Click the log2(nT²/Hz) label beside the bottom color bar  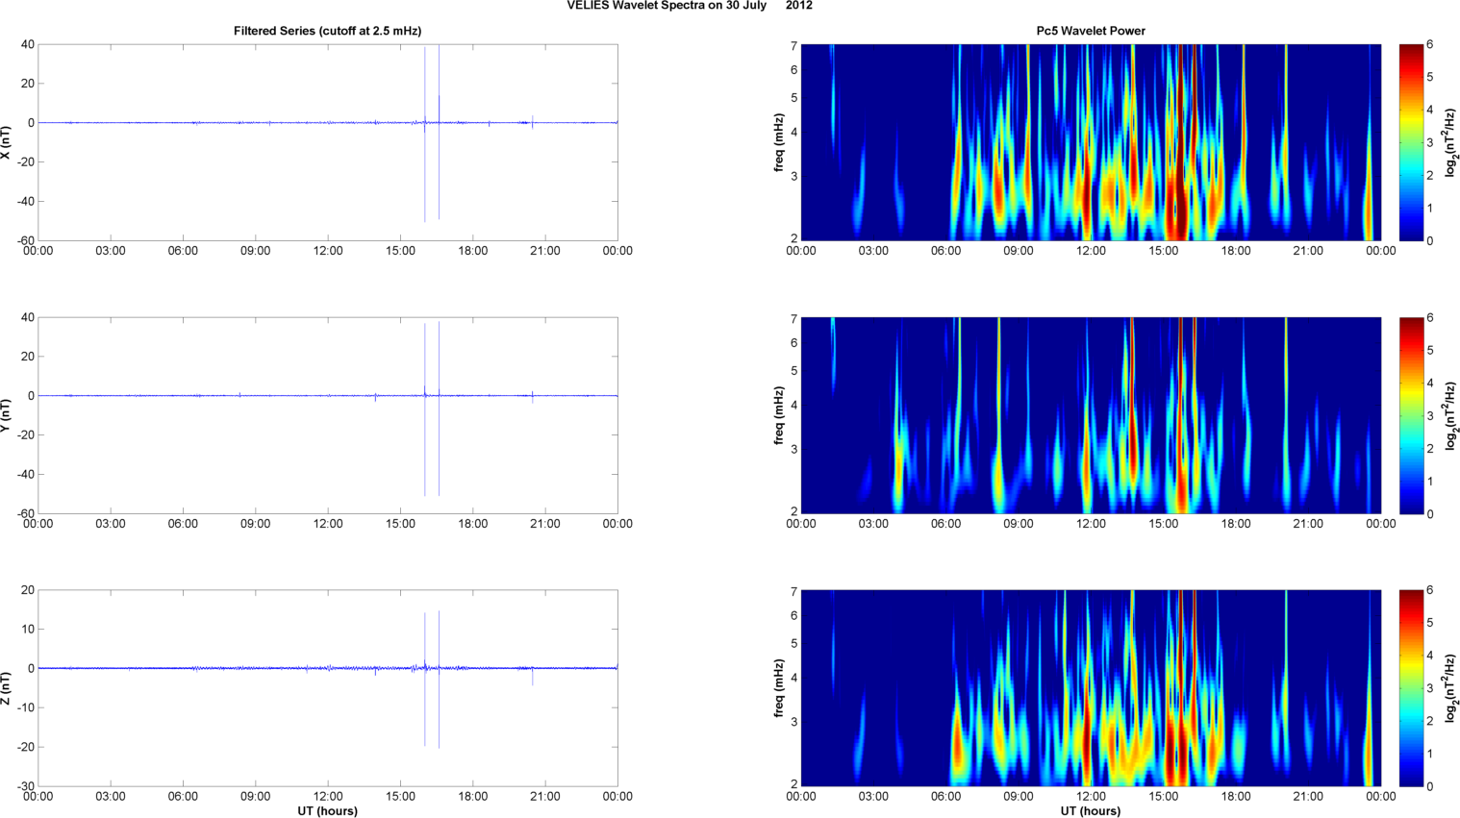[1452, 688]
